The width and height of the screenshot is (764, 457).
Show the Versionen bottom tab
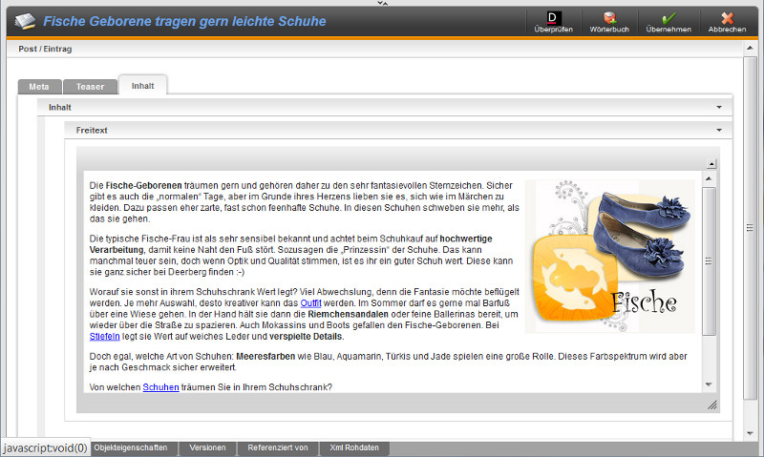click(208, 447)
